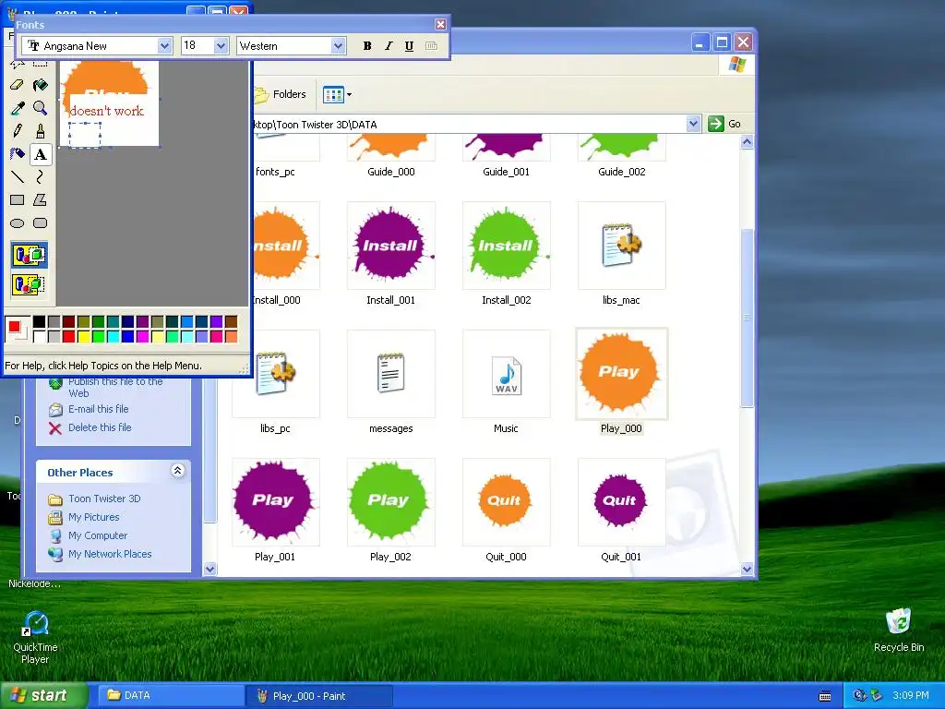Click the left task pane scroll down arrow
This screenshot has width=945, height=709.
point(209,569)
